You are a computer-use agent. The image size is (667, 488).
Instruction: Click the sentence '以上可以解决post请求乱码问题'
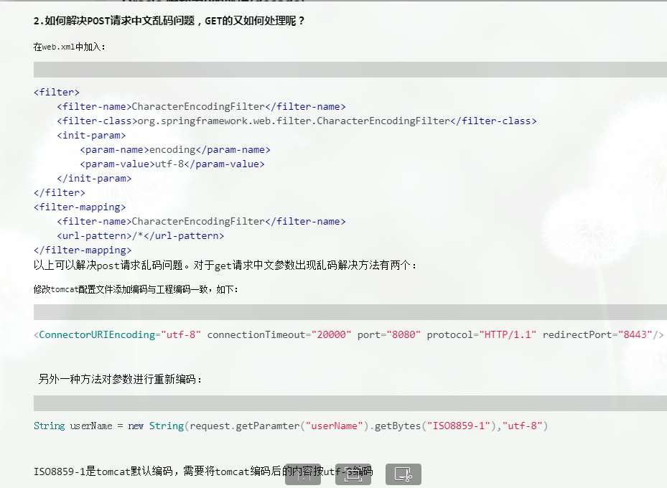coord(108,266)
